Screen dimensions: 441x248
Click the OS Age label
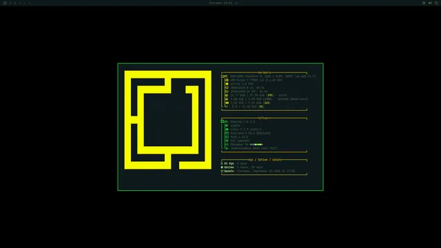click(x=229, y=163)
